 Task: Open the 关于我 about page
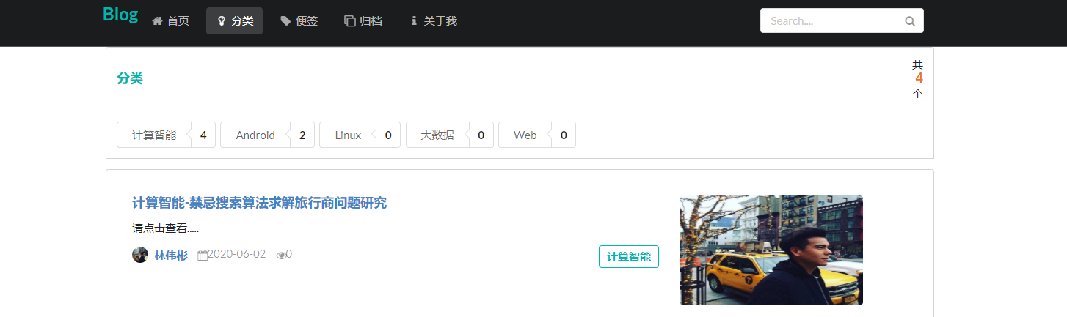coord(434,21)
